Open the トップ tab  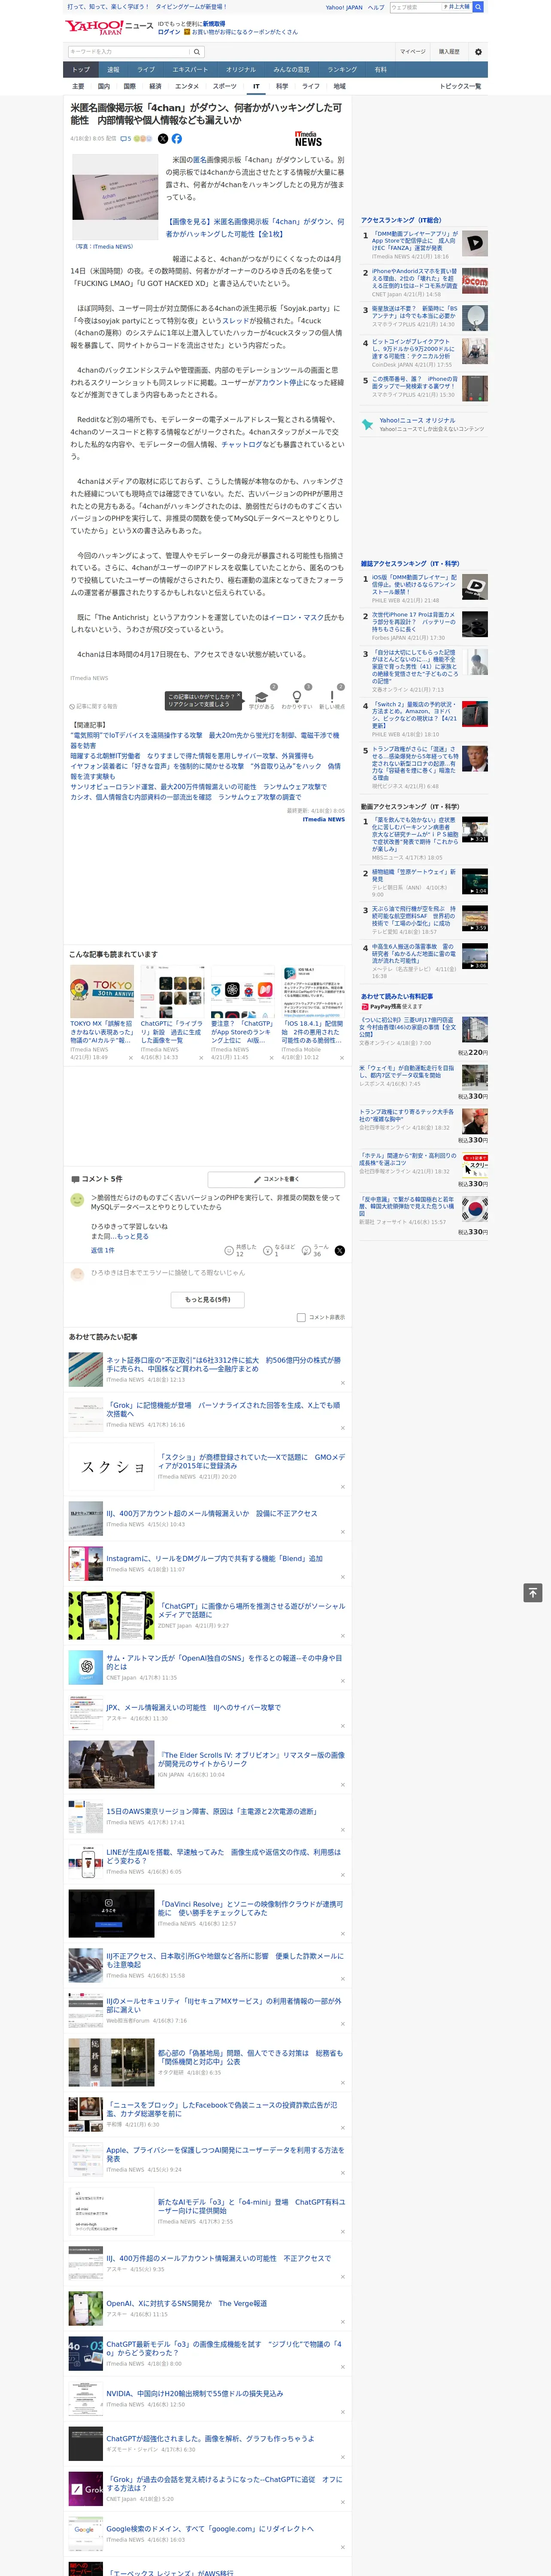click(x=81, y=70)
